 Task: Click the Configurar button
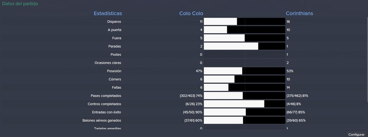click(x=356, y=134)
